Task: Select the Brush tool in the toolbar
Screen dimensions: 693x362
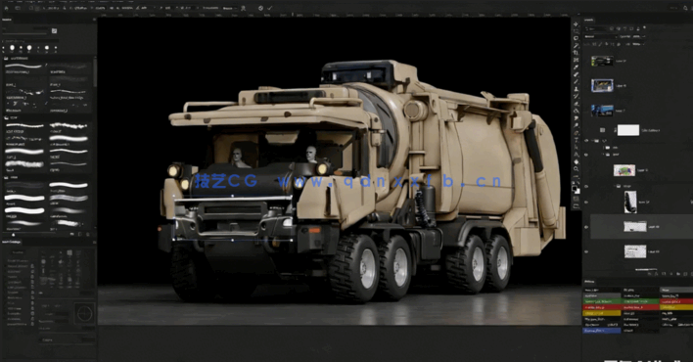Action: (576, 81)
